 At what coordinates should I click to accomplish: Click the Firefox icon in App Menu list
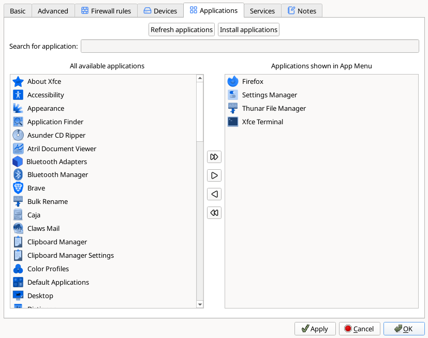233,81
